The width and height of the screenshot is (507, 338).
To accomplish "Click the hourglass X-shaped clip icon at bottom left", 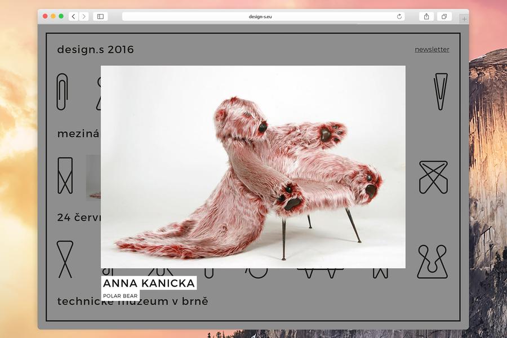I will click(x=65, y=259).
